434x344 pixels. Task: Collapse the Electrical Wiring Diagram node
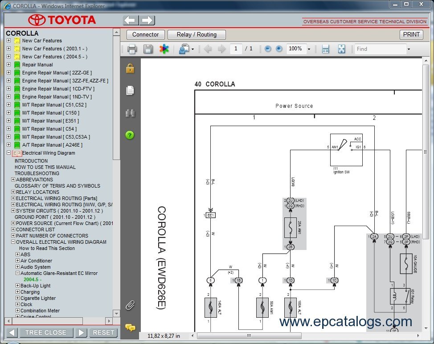(8, 153)
